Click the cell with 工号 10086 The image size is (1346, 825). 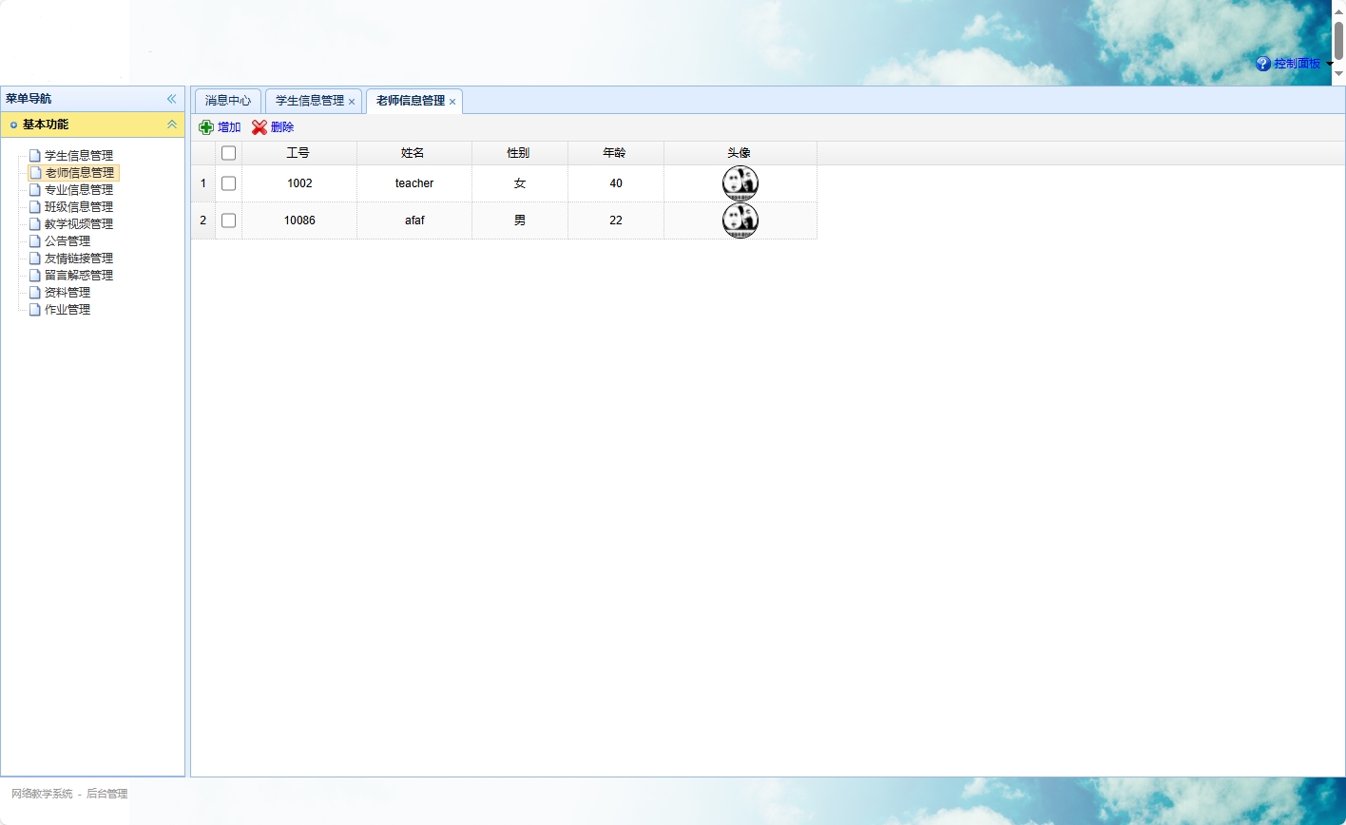pyautogui.click(x=299, y=221)
